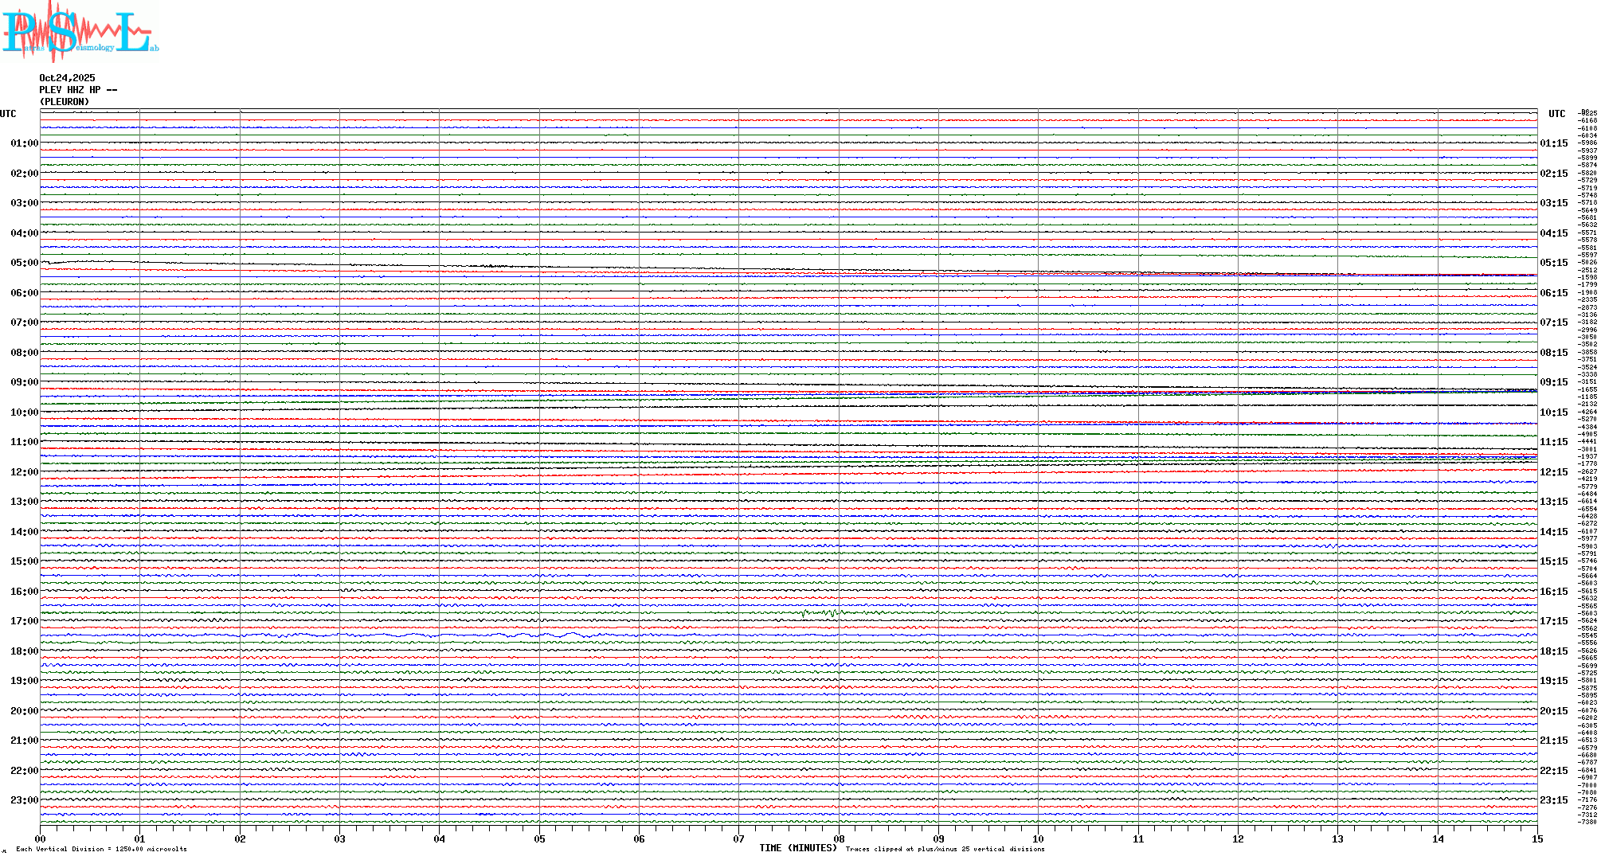Screen dimensions: 1601x860
Task: Click the 09:15 label on right side
Action: pyautogui.click(x=1553, y=382)
